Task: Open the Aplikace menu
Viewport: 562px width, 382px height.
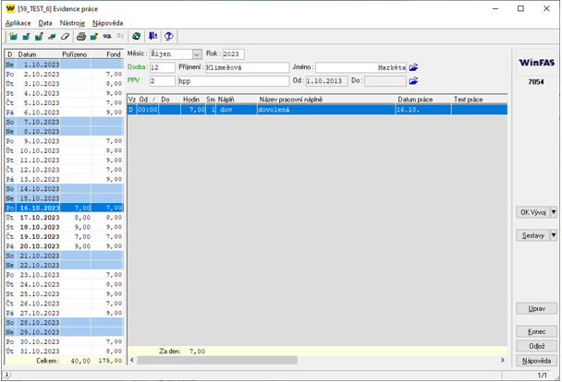Action: [18, 23]
